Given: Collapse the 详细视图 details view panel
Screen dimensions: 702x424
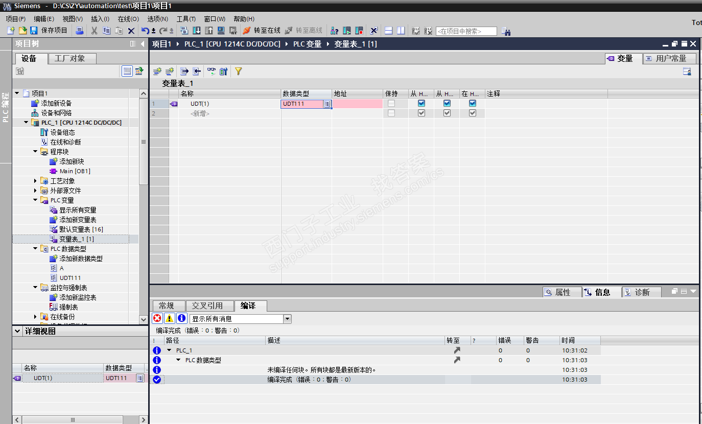Looking at the screenshot, I should 17,331.
